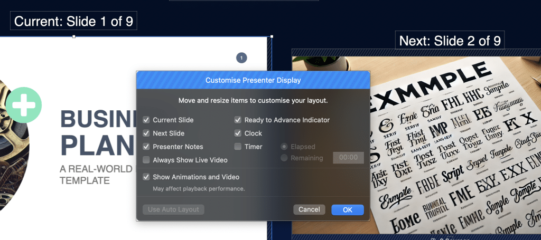Uncheck Ready to Advance Indicator
541x240 pixels.
click(238, 120)
